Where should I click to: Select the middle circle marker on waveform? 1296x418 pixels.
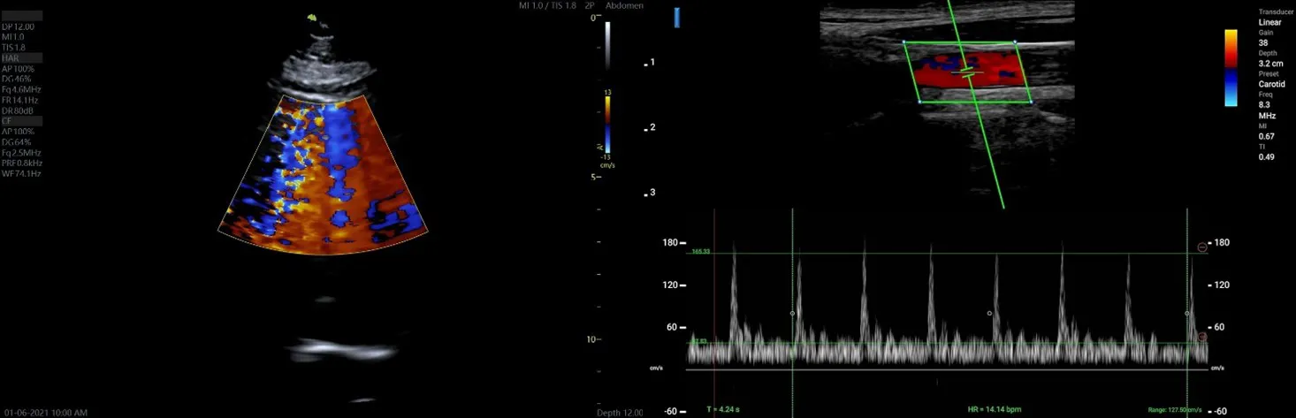click(989, 313)
